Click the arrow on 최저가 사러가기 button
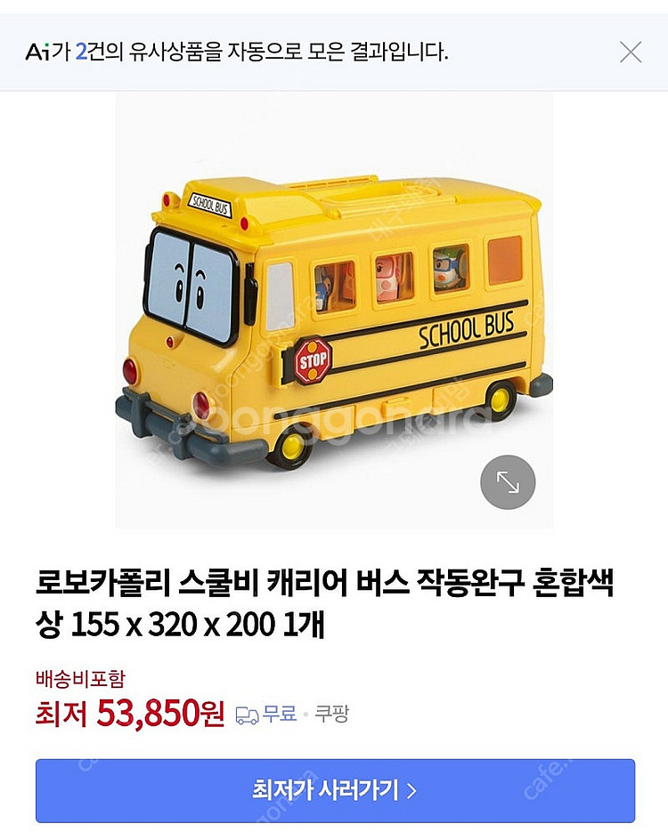The image size is (668, 840). point(411,791)
